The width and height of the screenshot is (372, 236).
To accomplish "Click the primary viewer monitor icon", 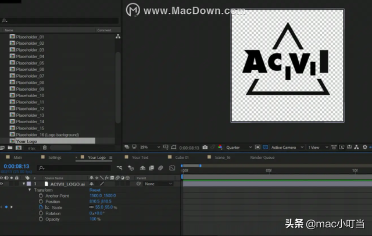I will coord(134,147).
